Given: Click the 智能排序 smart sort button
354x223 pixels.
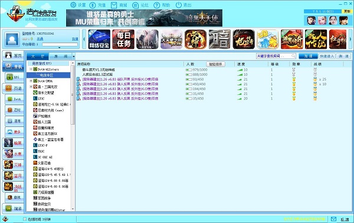Looking at the screenshot, I should [215, 64].
